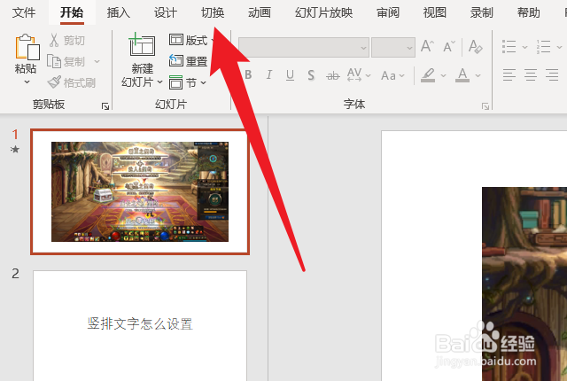
Task: Expand the bullets dropdown arrow
Action: pyautogui.click(x=524, y=47)
